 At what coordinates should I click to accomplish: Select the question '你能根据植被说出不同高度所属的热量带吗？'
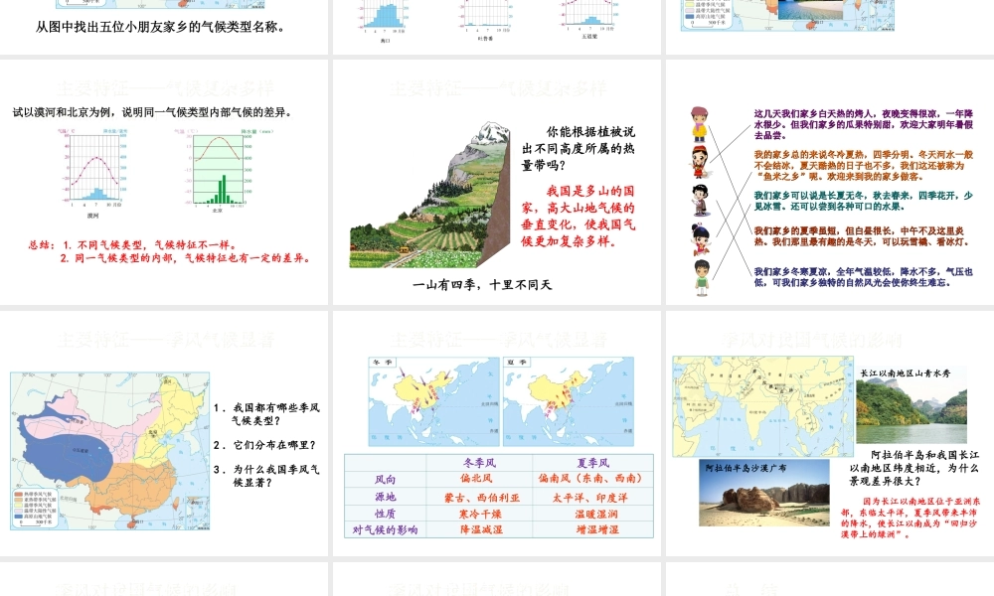579,148
